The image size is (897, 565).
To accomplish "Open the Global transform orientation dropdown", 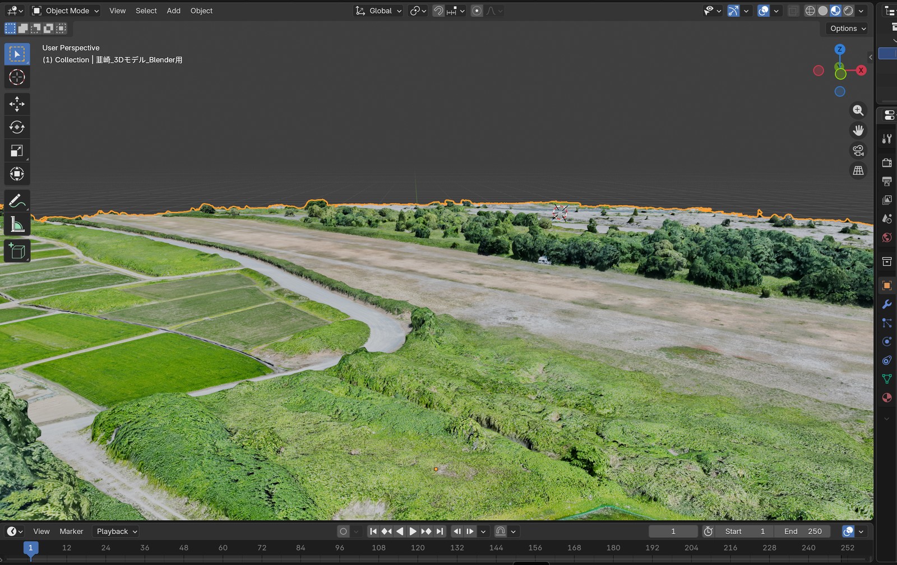I will point(379,11).
